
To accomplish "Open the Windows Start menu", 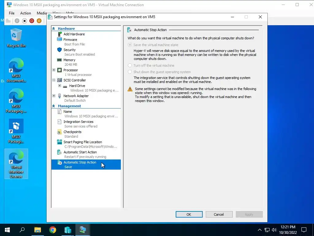I will click(x=7, y=230).
